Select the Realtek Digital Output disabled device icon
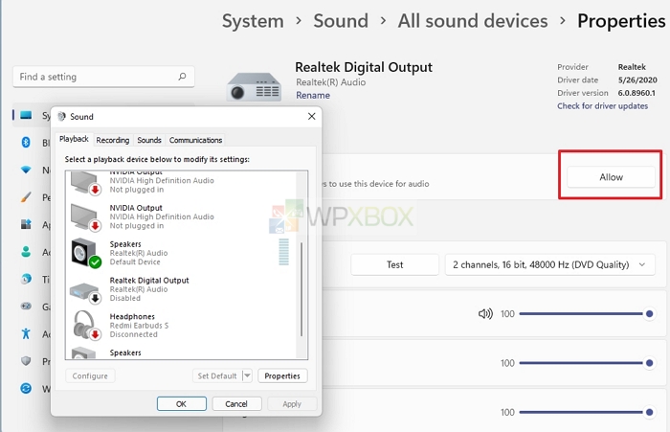The width and height of the screenshot is (670, 432). pyautogui.click(x=84, y=292)
